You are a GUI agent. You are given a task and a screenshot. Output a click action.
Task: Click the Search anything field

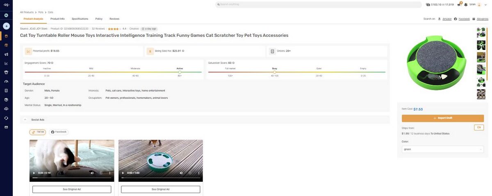point(319,5)
